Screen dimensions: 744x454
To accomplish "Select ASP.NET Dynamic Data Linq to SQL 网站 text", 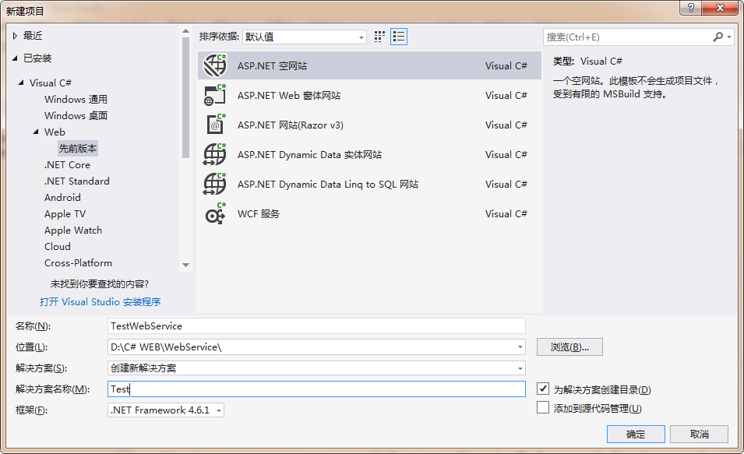I will pos(328,184).
